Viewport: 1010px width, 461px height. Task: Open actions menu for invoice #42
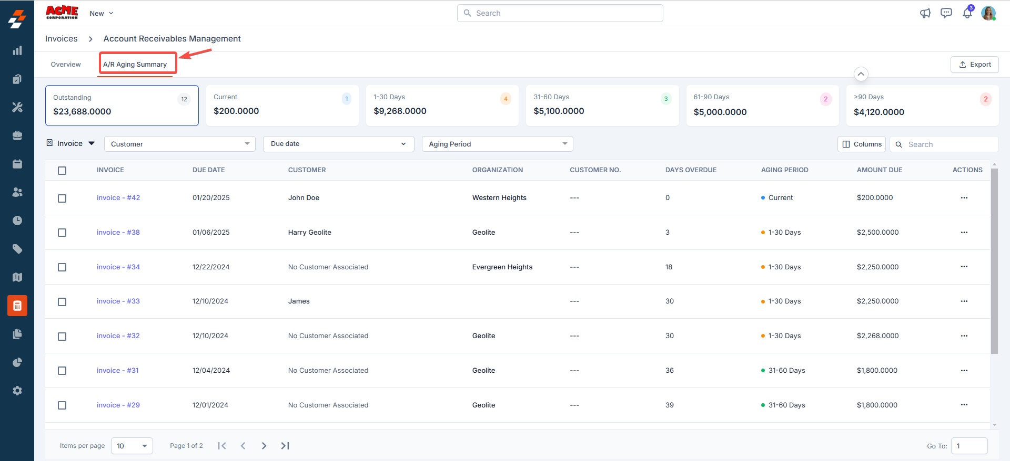[964, 198]
